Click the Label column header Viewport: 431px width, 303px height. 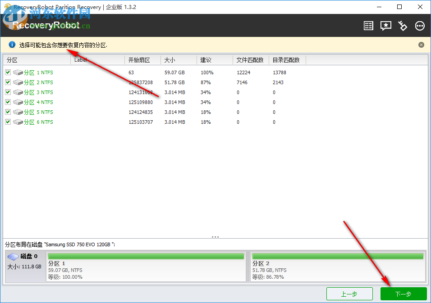pos(81,59)
